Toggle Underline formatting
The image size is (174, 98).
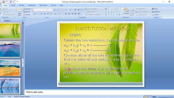[41, 14]
